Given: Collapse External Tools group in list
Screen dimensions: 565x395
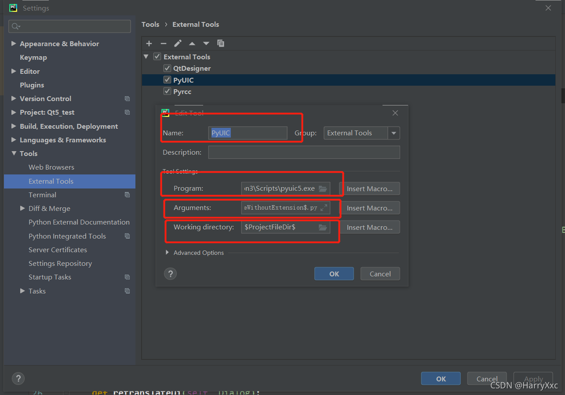Looking at the screenshot, I should [x=146, y=57].
